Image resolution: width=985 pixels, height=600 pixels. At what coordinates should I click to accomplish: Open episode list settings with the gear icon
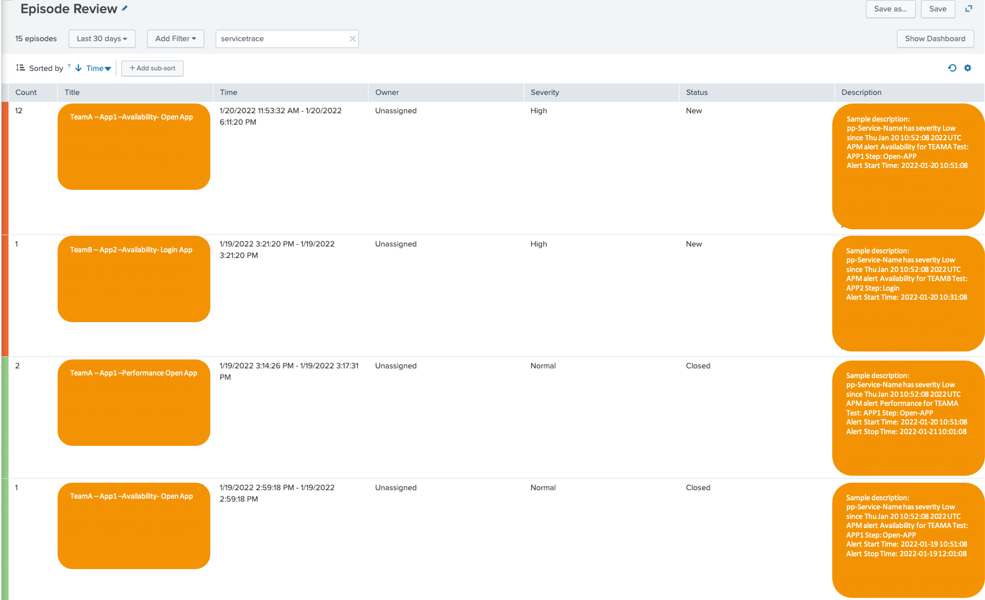coord(968,68)
